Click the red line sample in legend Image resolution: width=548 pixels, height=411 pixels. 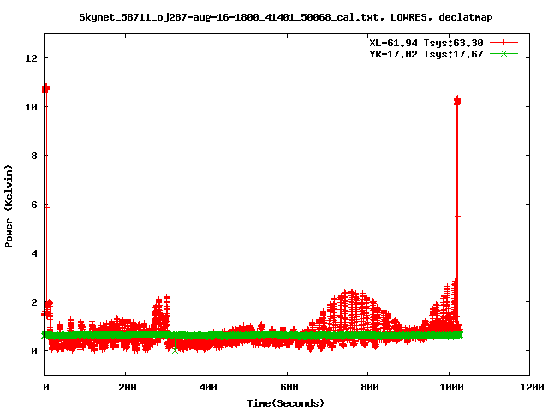(503, 43)
